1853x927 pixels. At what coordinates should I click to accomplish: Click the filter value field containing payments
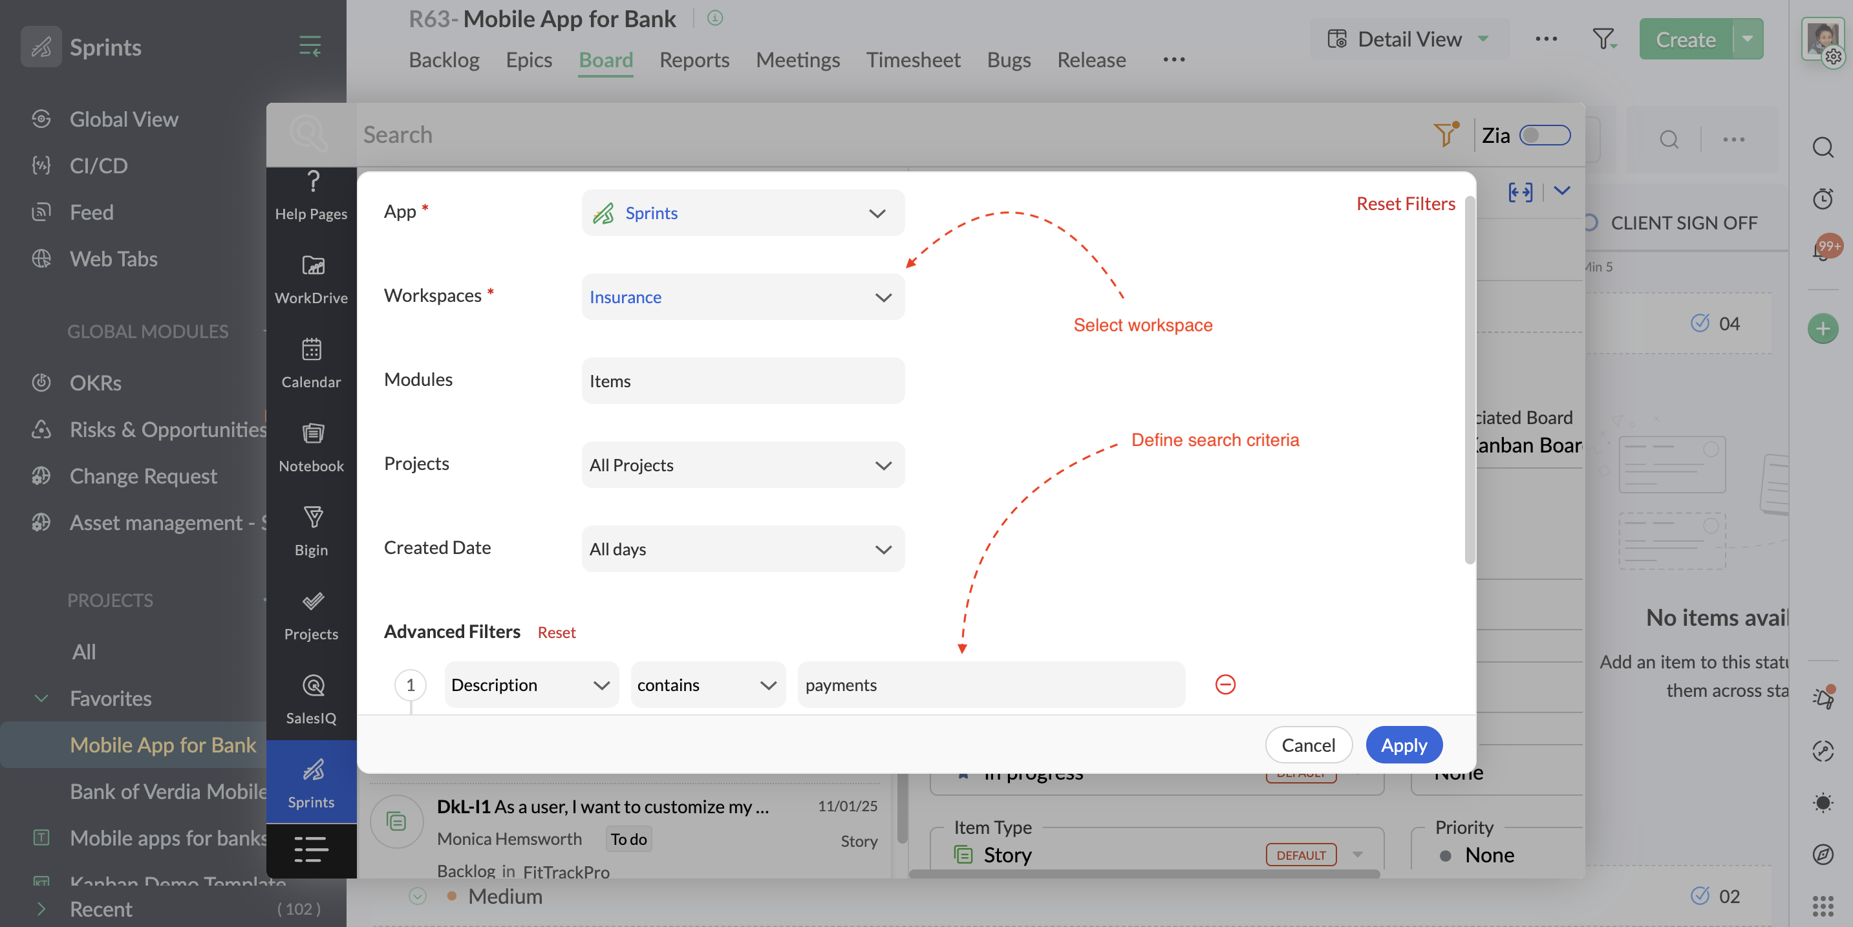tap(991, 685)
